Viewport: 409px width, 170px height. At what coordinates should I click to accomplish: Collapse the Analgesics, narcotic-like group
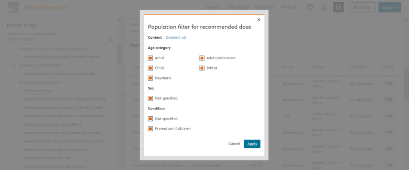click(x=15, y=65)
